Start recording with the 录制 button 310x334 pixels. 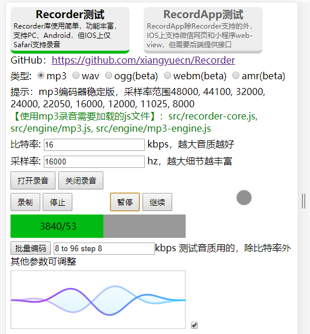click(25, 202)
